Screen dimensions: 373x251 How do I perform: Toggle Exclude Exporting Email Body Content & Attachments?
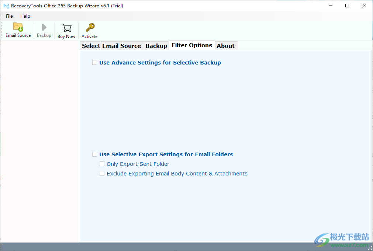pyautogui.click(x=102, y=173)
